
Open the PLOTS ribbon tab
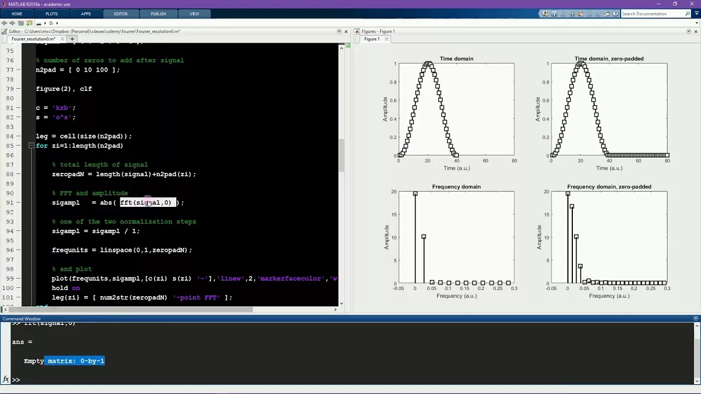(x=51, y=14)
